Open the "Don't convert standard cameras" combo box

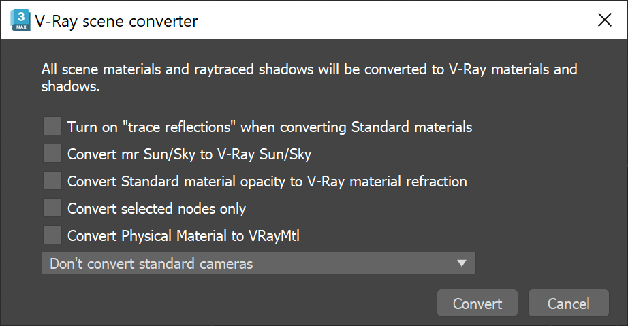[x=259, y=263]
